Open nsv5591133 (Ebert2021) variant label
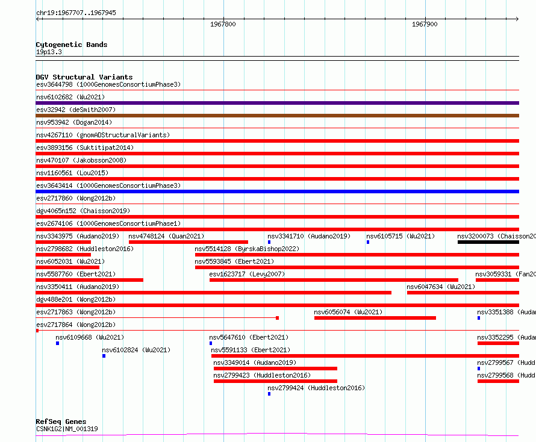This screenshot has width=536, height=442. (251, 350)
